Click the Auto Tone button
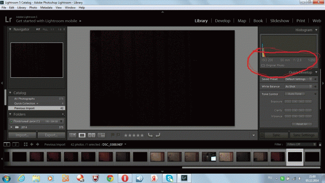Image resolution: width=325 pixels, height=183 pixels. tap(295, 94)
